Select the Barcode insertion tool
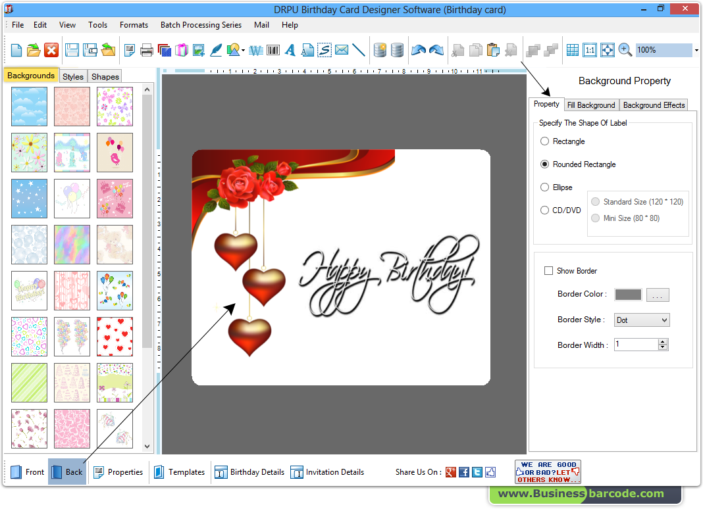This screenshot has width=703, height=509. click(273, 50)
